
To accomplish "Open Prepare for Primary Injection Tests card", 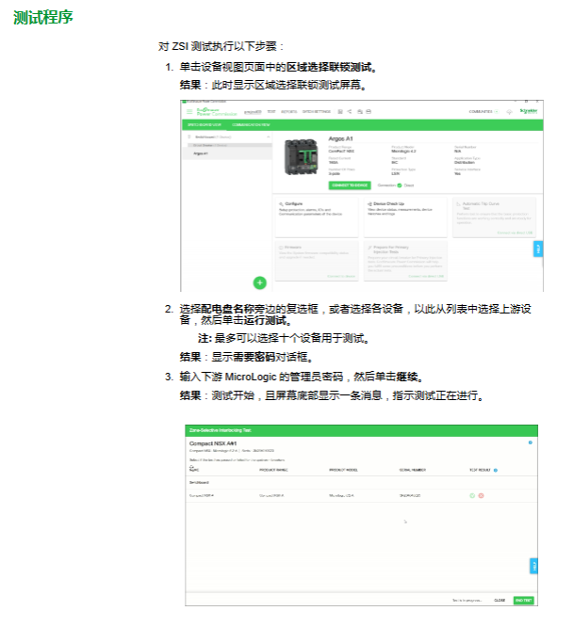I will pyautogui.click(x=405, y=261).
